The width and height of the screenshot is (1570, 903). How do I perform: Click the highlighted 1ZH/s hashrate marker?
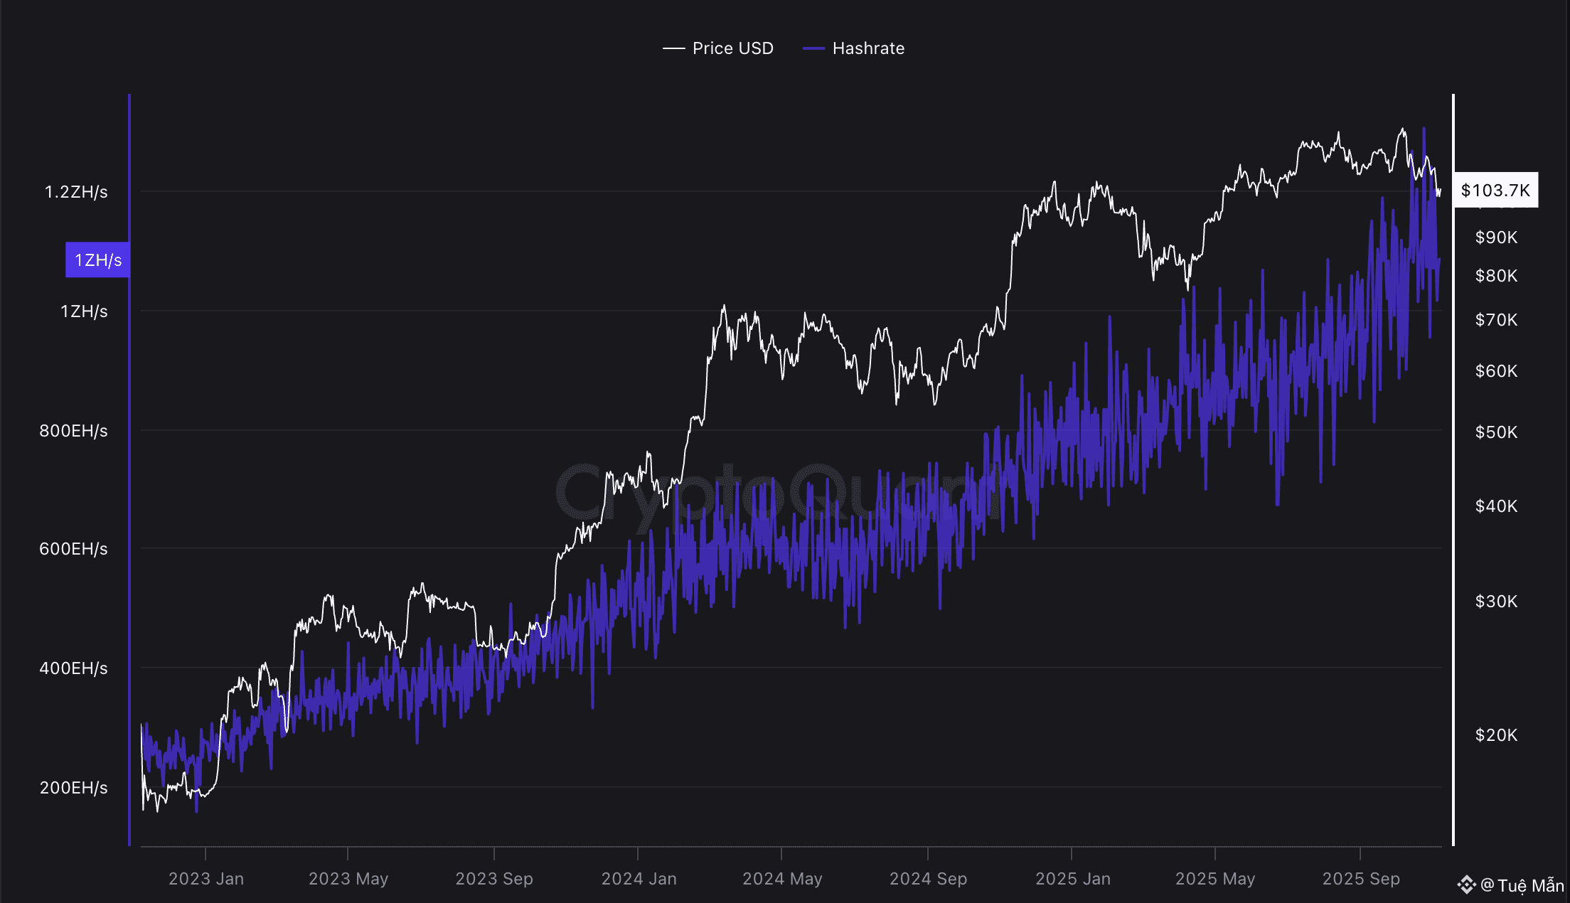(98, 260)
